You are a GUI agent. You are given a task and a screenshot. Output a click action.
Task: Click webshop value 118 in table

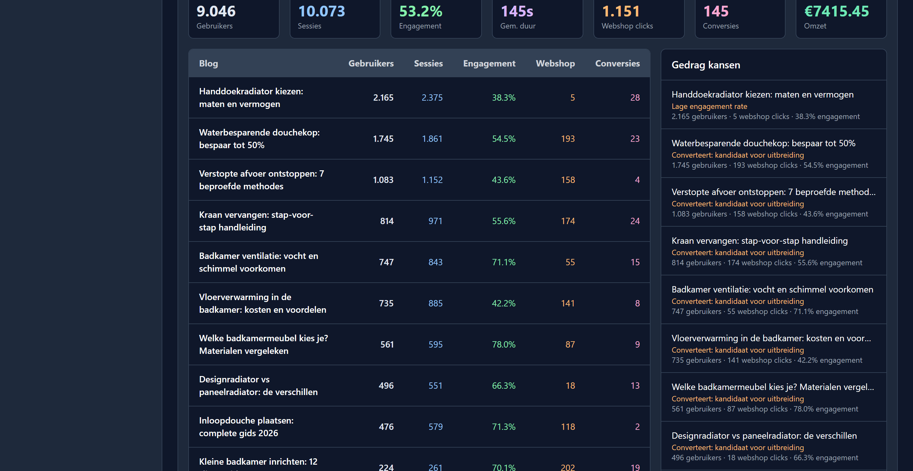tap(568, 427)
